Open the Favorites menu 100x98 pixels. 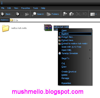(x=26, y=8)
